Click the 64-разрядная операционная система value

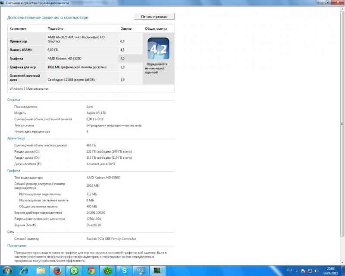(x=114, y=125)
